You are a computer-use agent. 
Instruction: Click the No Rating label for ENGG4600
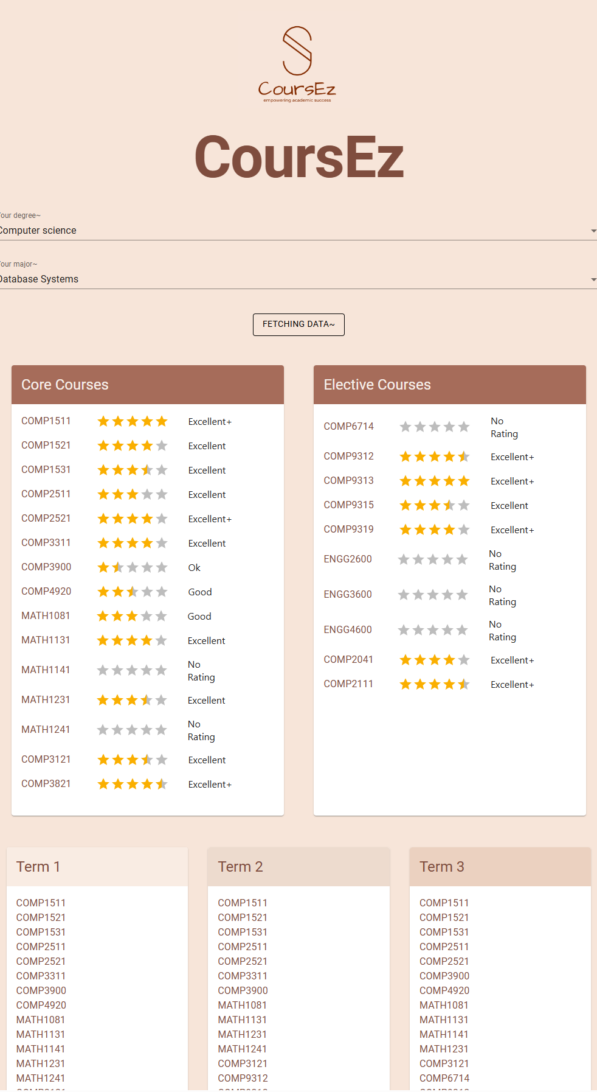pyautogui.click(x=503, y=631)
